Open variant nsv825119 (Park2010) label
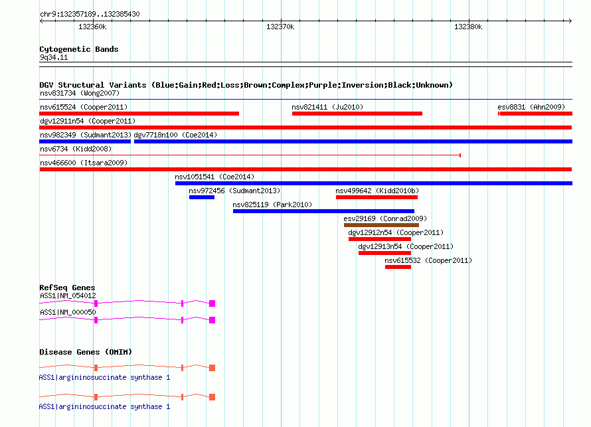This screenshot has height=427, width=591. tap(272, 205)
